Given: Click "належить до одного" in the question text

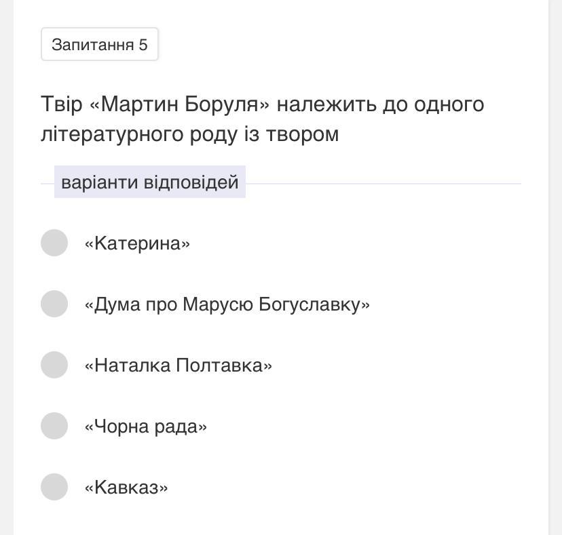Looking at the screenshot, I should coord(380,104).
